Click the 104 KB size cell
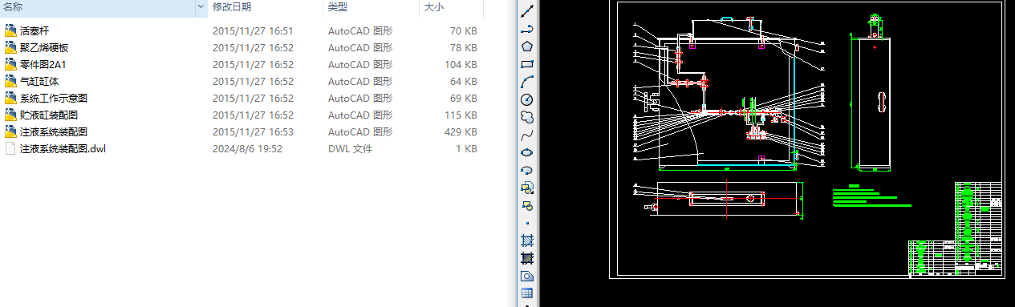This screenshot has height=307, width=1015. pyautogui.click(x=461, y=65)
